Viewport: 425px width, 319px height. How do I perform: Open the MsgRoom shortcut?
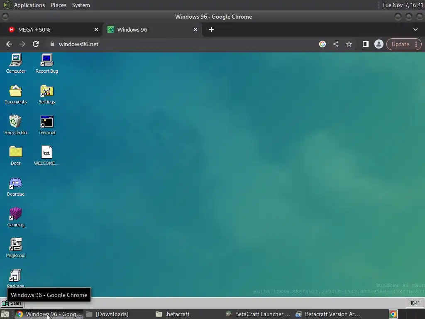[16, 248]
